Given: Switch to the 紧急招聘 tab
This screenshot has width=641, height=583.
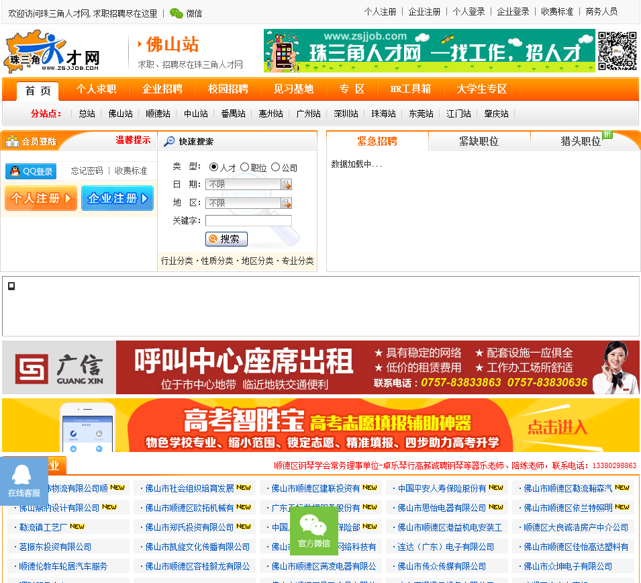Looking at the screenshot, I should 377,141.
